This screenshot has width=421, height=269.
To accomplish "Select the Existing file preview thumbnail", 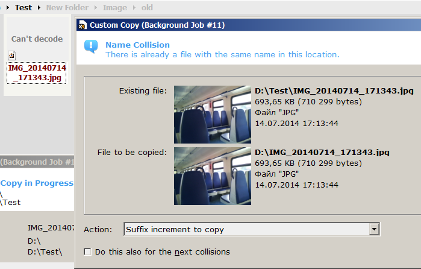I will (212, 114).
